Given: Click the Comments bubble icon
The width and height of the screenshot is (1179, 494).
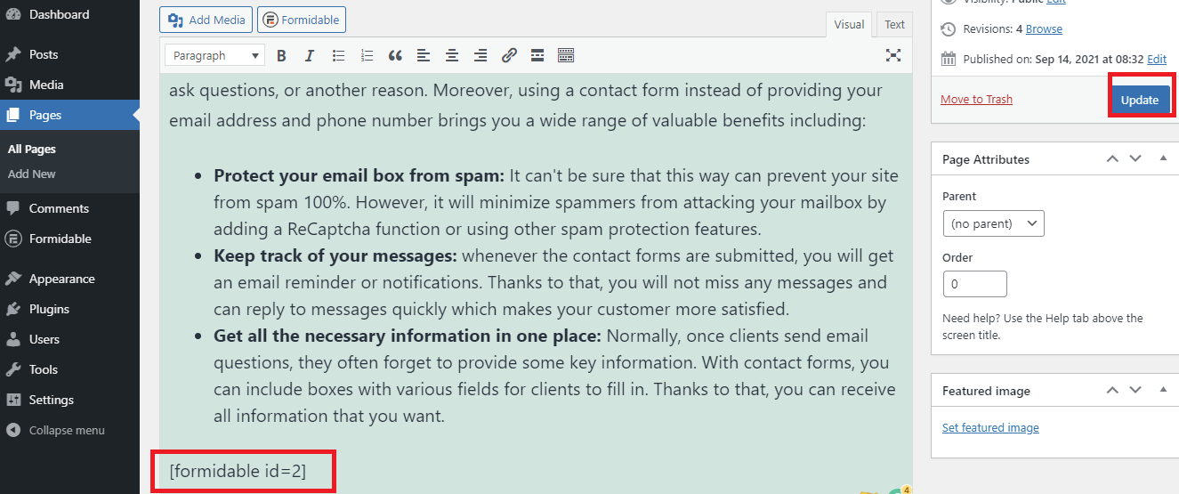Looking at the screenshot, I should click(x=13, y=208).
